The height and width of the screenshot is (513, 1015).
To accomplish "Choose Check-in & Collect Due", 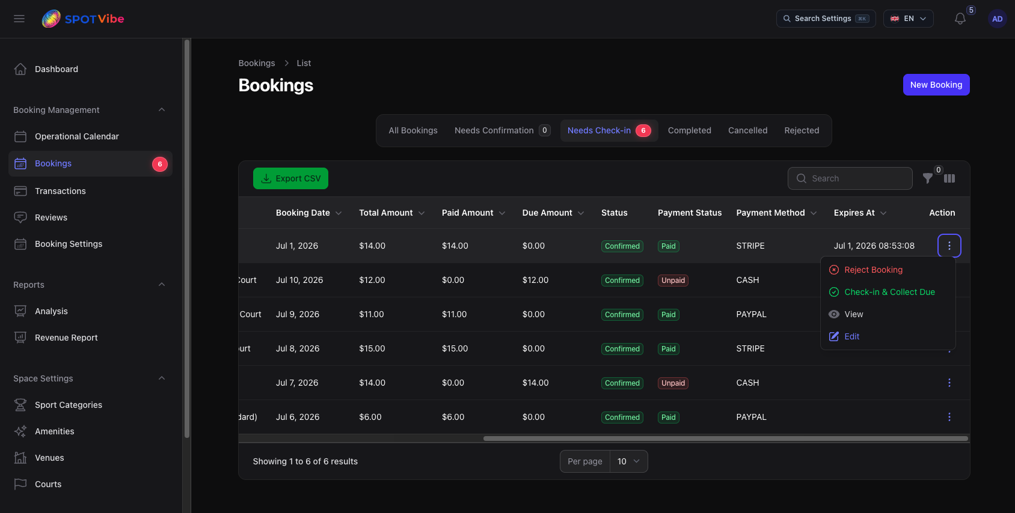I will [888, 292].
